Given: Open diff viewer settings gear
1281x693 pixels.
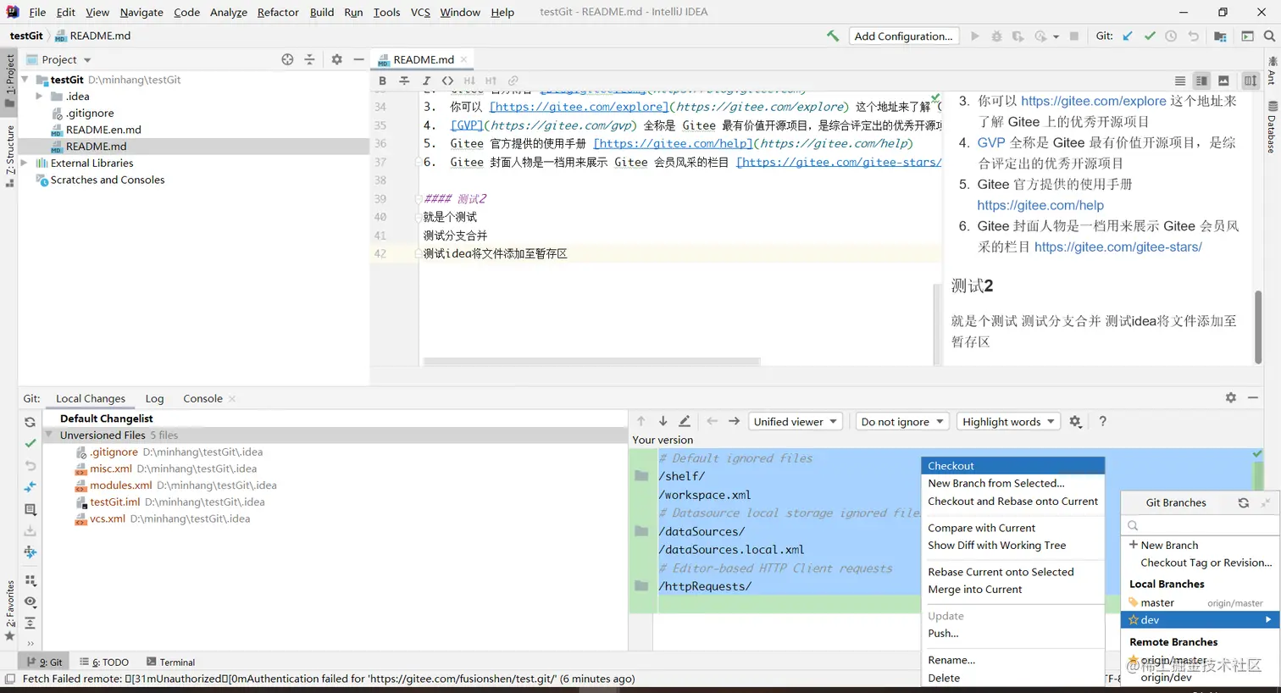Looking at the screenshot, I should click(x=1075, y=421).
